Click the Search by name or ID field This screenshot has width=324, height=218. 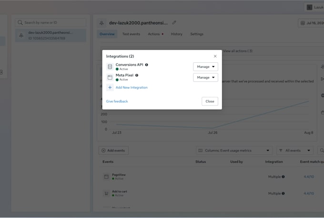(51, 22)
